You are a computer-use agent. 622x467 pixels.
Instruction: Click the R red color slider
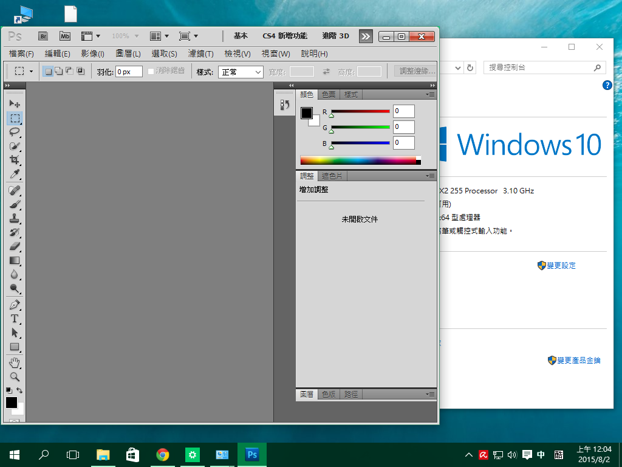click(x=360, y=112)
